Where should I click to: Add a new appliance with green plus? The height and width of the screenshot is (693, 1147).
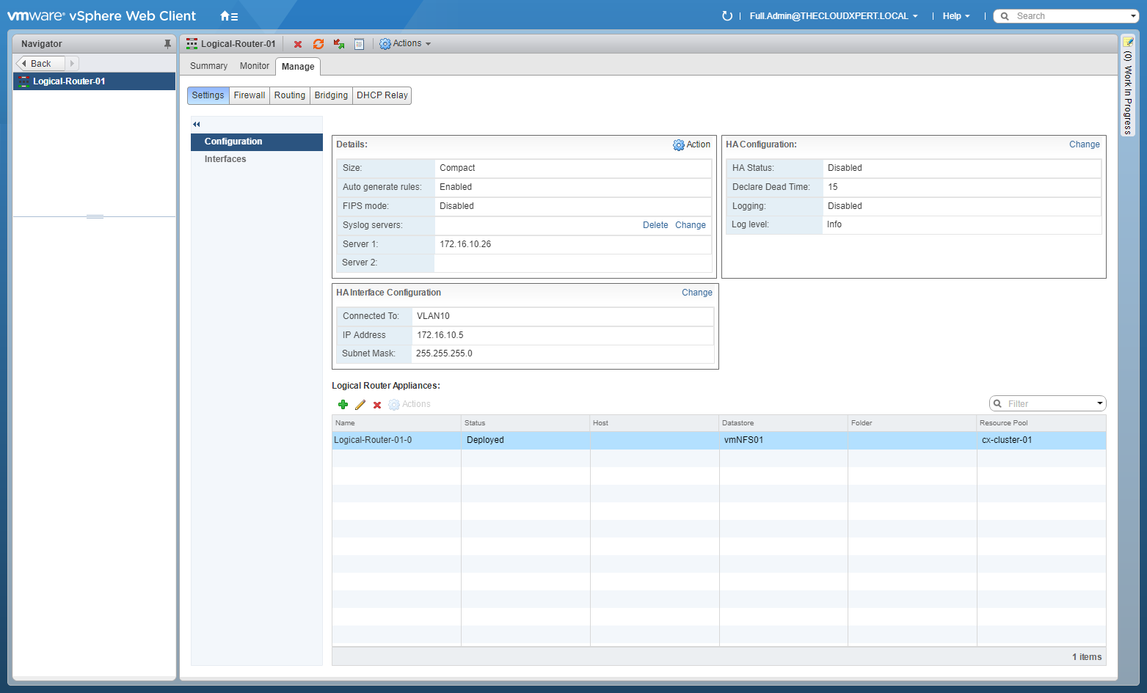pyautogui.click(x=343, y=405)
